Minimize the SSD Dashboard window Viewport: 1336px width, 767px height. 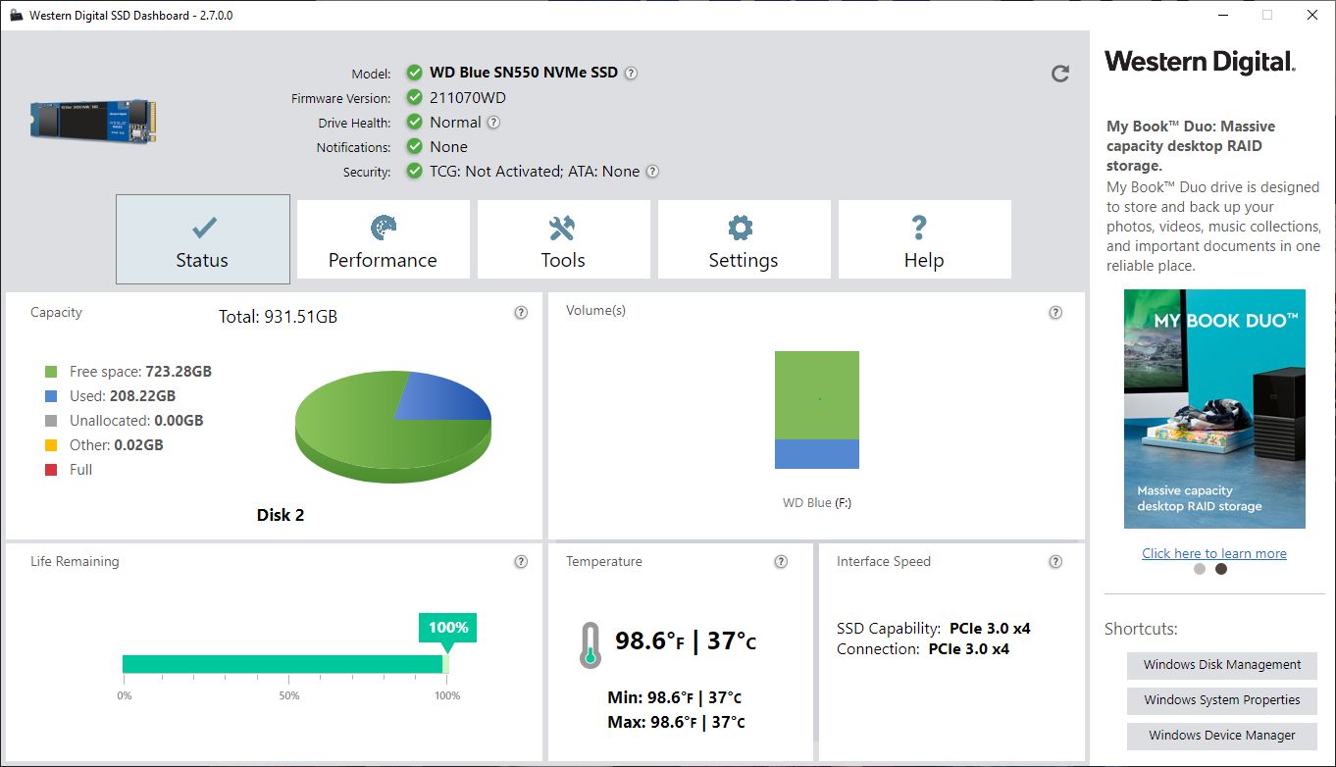pyautogui.click(x=1223, y=15)
